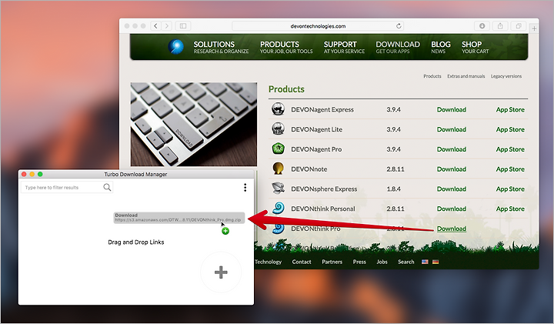The image size is (554, 324).
Task: Open a new Safari tab with plus
Action: [x=534, y=28]
